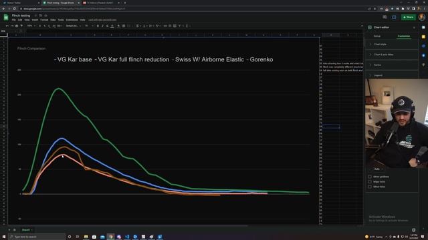The width and height of the screenshot is (428, 240).
Task: Open the Maps side panel icon
Action: [423, 65]
